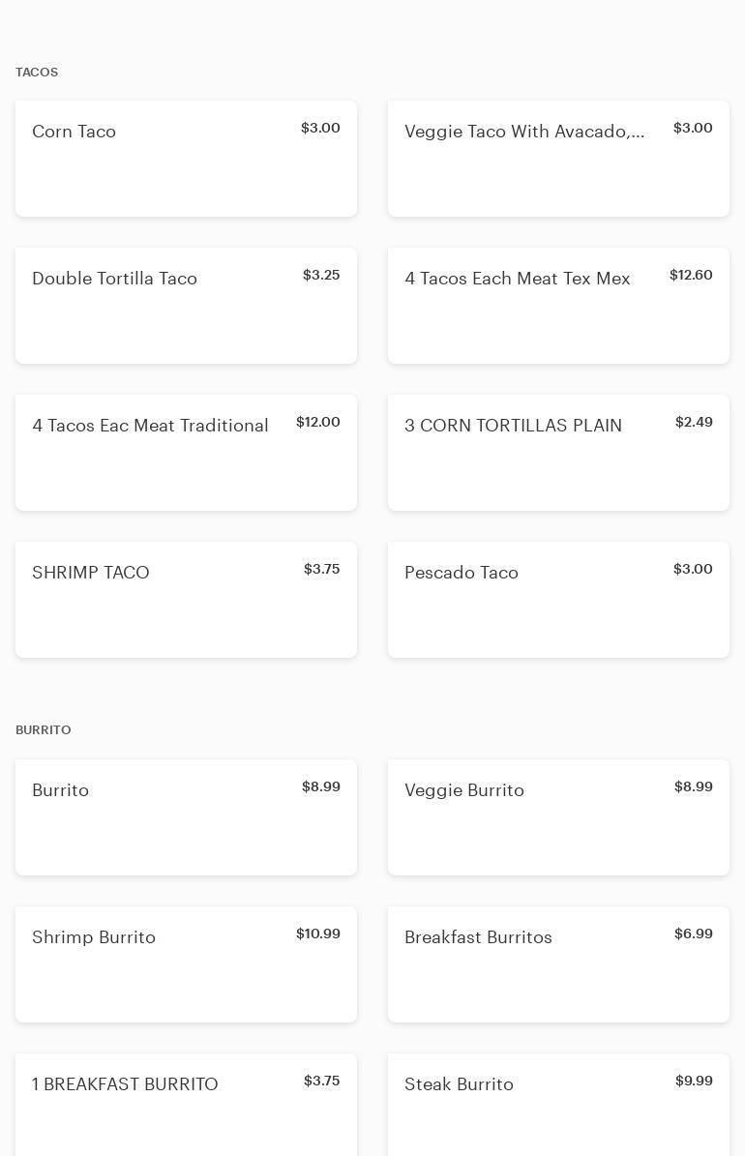Click the $2.49 price on tortillas
The height and width of the screenshot is (1156, 745).
[x=694, y=423]
